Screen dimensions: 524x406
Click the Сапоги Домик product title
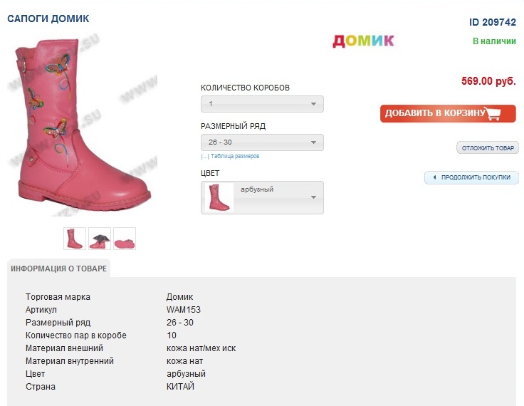[x=48, y=19]
